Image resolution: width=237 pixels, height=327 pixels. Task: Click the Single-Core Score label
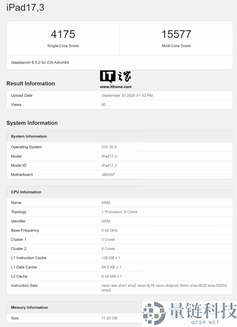(x=63, y=46)
